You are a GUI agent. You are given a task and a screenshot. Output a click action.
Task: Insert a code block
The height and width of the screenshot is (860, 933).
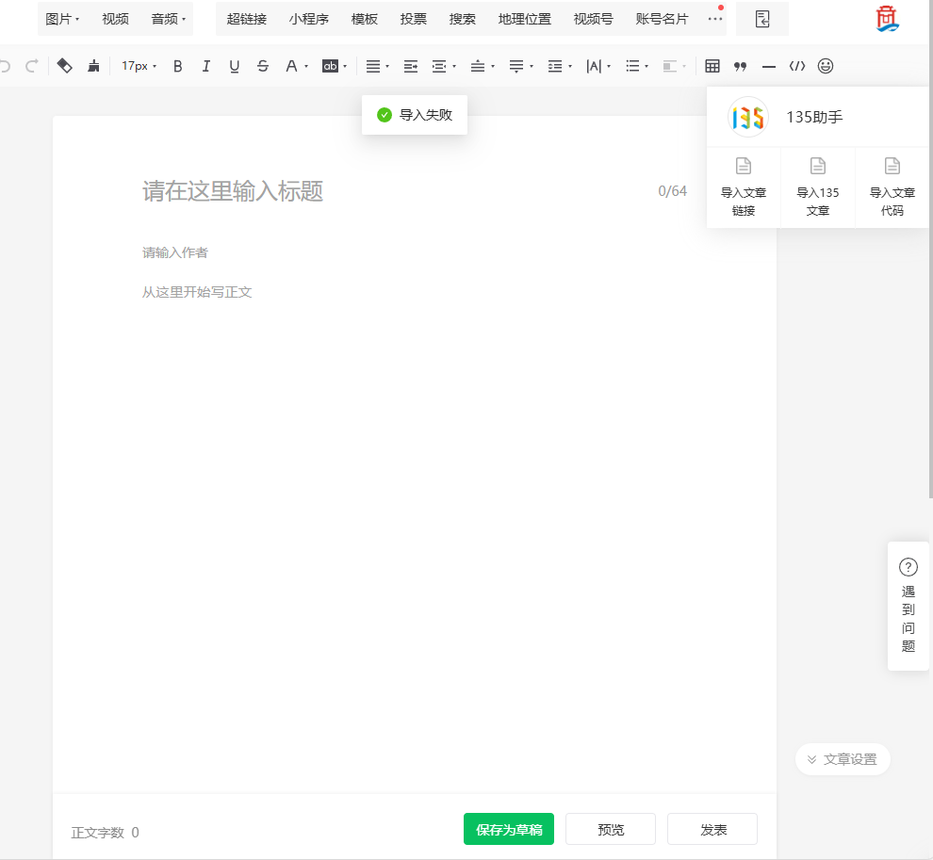pyautogui.click(x=797, y=66)
